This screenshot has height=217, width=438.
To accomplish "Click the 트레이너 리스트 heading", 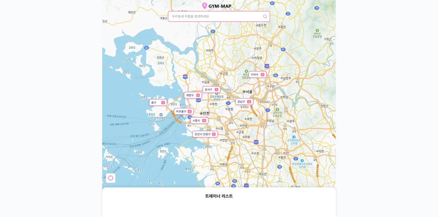I will point(219,196).
